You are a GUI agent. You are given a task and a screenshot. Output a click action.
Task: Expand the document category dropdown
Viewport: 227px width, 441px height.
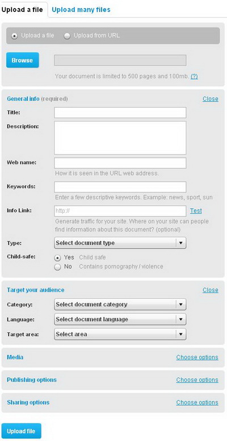120,304
